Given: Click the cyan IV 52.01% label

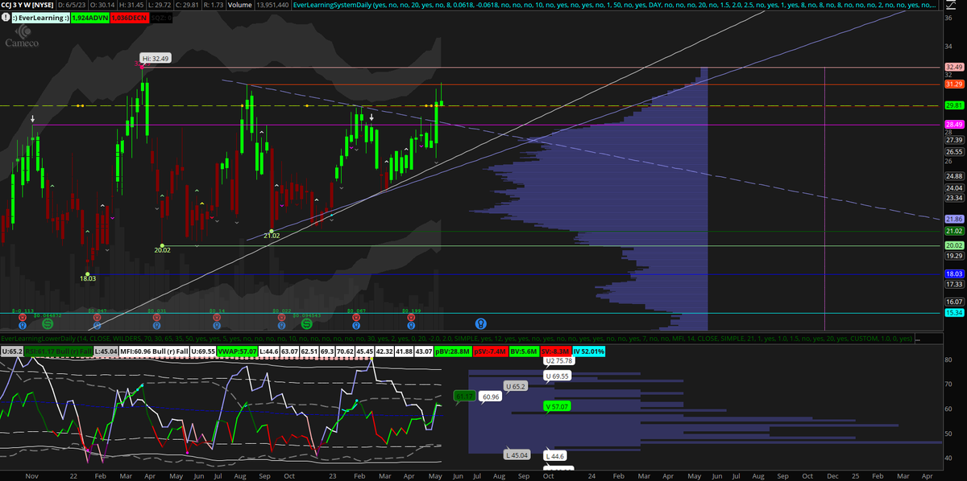Looking at the screenshot, I should [588, 351].
